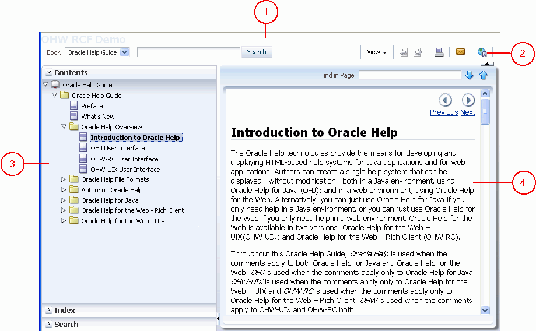
Task: Select the Authoring Oracle Help tree label
Action: [112, 190]
